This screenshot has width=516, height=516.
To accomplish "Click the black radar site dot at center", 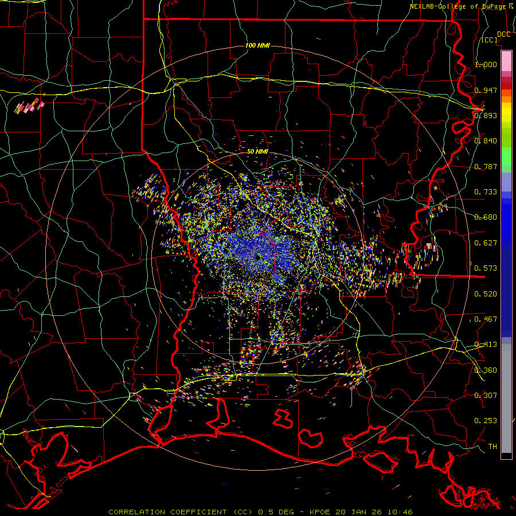I will pos(259,258).
